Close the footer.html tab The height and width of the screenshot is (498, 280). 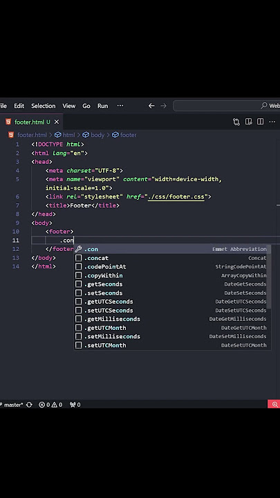[57, 122]
